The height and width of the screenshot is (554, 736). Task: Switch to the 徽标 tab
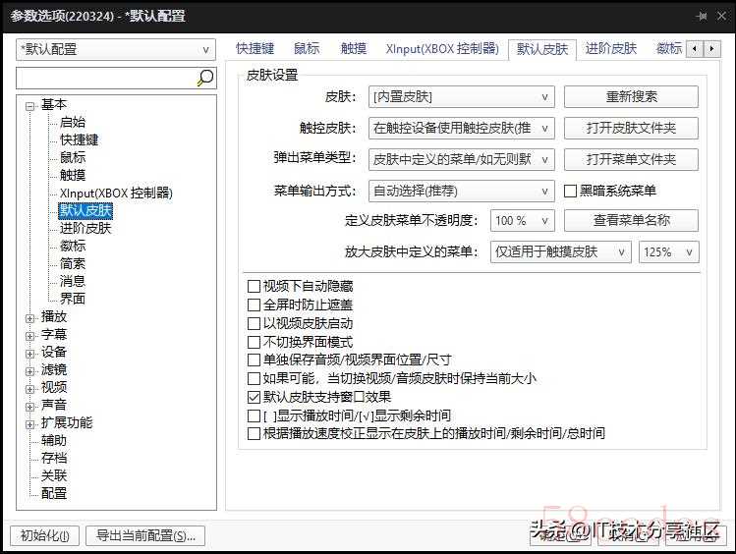point(669,48)
